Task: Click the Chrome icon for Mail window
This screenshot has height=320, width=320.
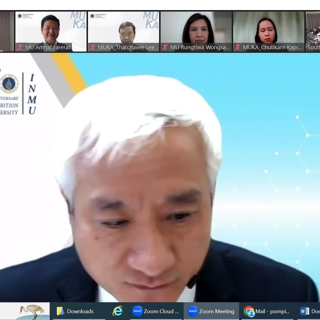Action: point(249,311)
